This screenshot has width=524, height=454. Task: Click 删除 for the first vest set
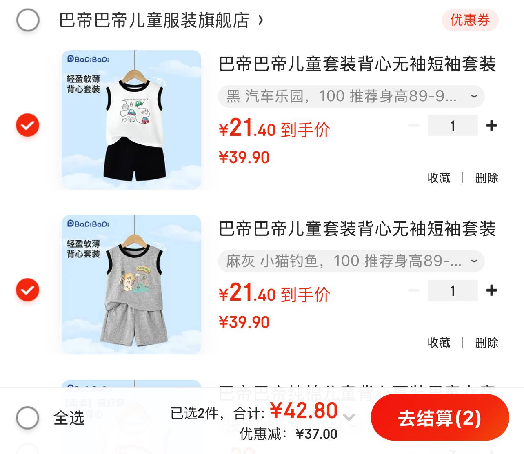[x=486, y=178]
